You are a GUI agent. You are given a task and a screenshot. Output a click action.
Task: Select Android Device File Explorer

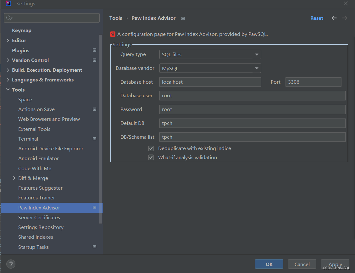click(x=51, y=149)
